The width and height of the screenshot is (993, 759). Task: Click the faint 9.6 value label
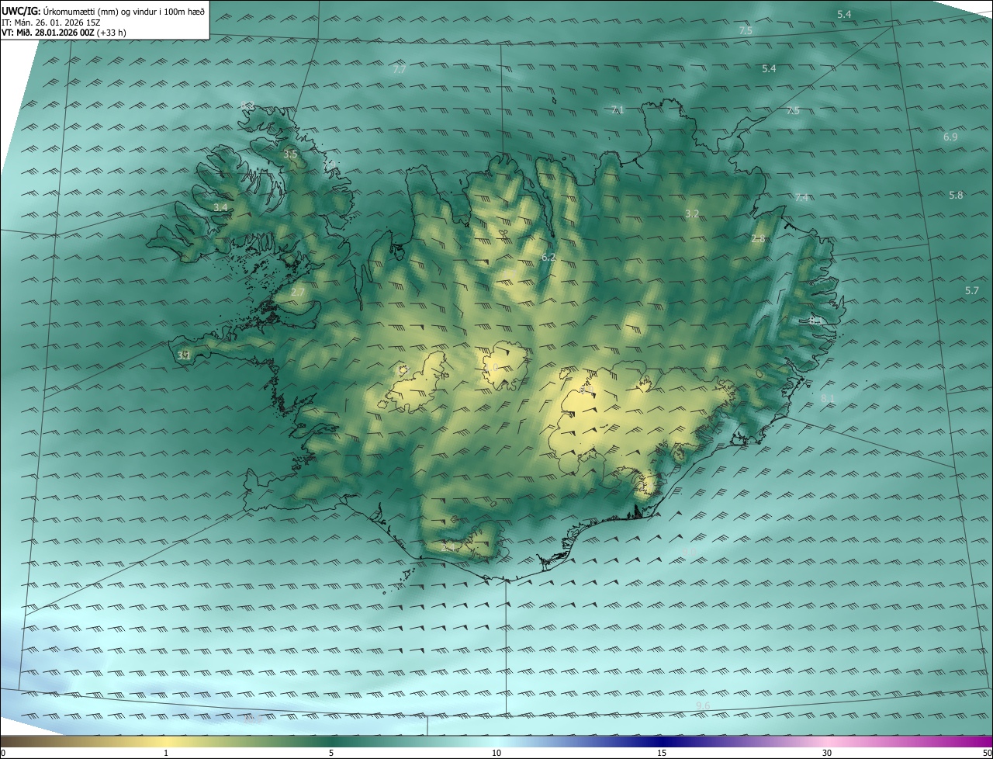(703, 705)
